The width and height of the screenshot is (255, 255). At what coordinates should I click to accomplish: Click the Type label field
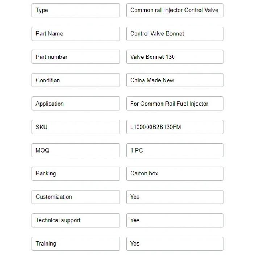pos(76,10)
